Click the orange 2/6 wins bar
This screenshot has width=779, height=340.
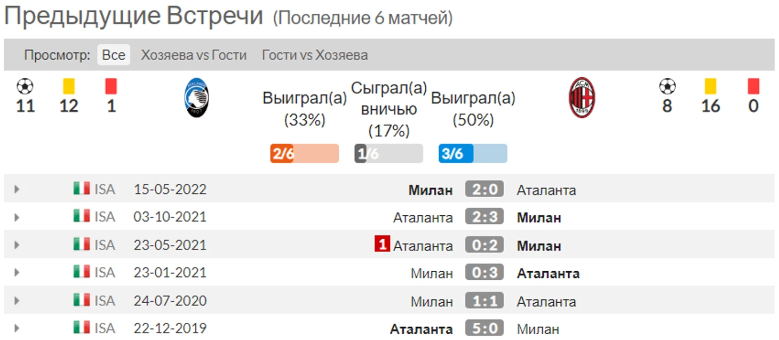[x=304, y=153]
